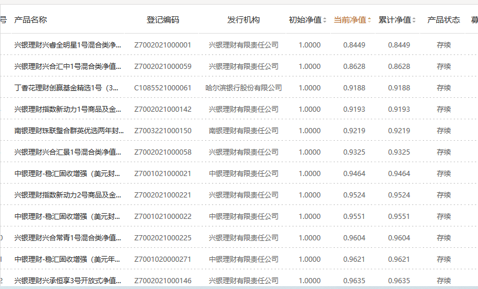Click 存续 status in Z7002021000001 row
The width and height of the screenshot is (478, 289).
(x=444, y=45)
